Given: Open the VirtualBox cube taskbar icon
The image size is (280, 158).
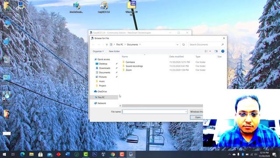Looking at the screenshot, I should (x=104, y=154).
